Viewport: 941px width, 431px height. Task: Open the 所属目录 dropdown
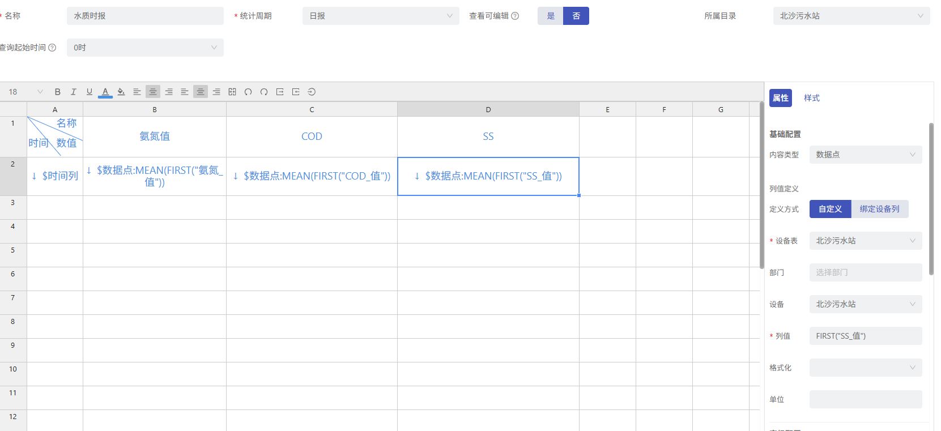(x=851, y=16)
